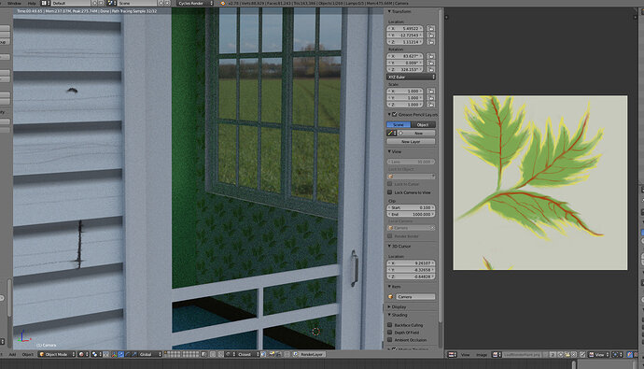
Task: Open the Help menu in the top bar
Action: pos(32,3)
